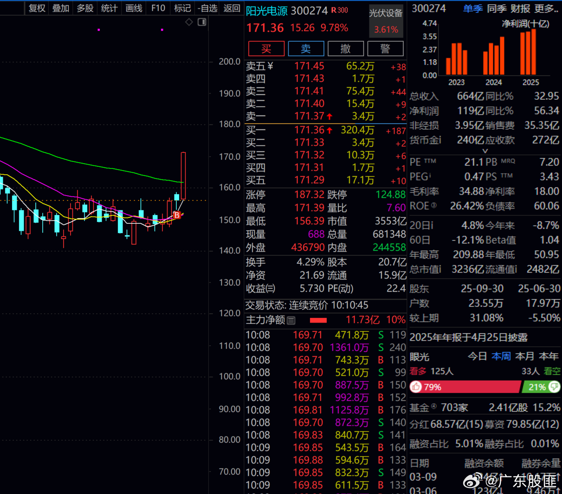Select 今日 in 眼光 poll
The image size is (562, 494).
click(478, 356)
